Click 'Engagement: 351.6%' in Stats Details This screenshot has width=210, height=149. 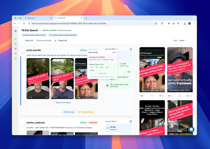tap(97, 57)
